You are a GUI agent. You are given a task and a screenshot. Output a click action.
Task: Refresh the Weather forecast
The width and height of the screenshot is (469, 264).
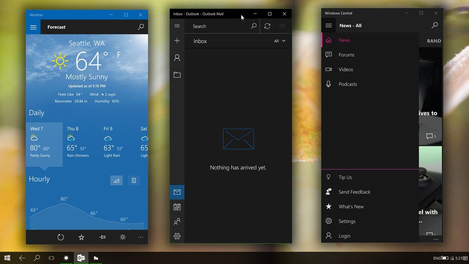[x=61, y=237]
